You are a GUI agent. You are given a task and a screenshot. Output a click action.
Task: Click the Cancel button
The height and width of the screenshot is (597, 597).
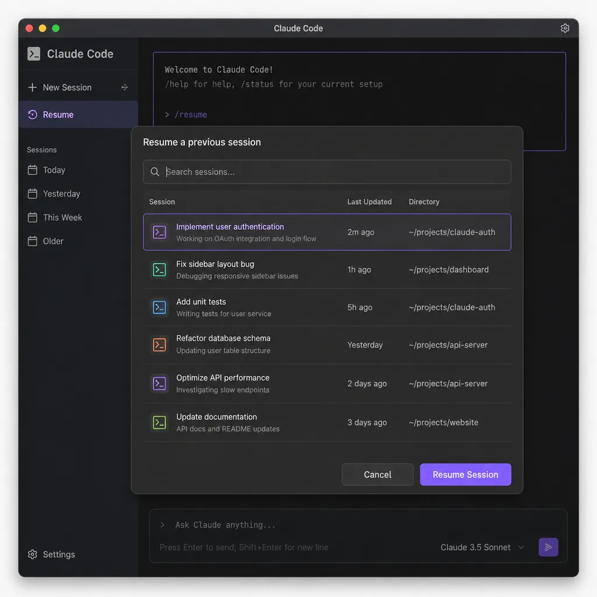click(377, 475)
